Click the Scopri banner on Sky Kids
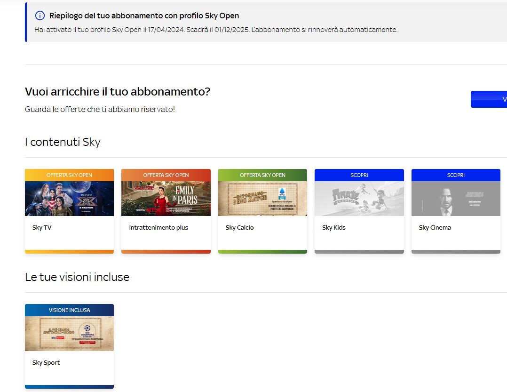 [x=359, y=175]
